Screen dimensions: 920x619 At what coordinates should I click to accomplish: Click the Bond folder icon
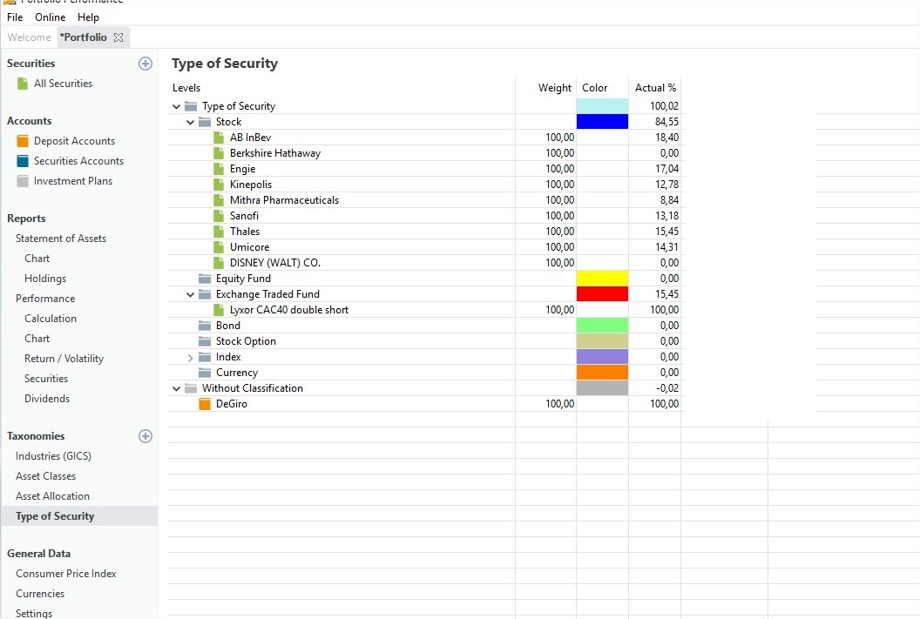click(204, 326)
